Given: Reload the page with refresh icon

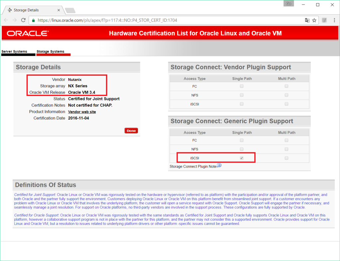Looking at the screenshot, I should [x=23, y=20].
